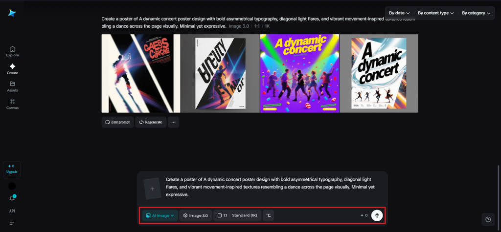Click the Edit prompt button
501x232 pixels.
117,122
